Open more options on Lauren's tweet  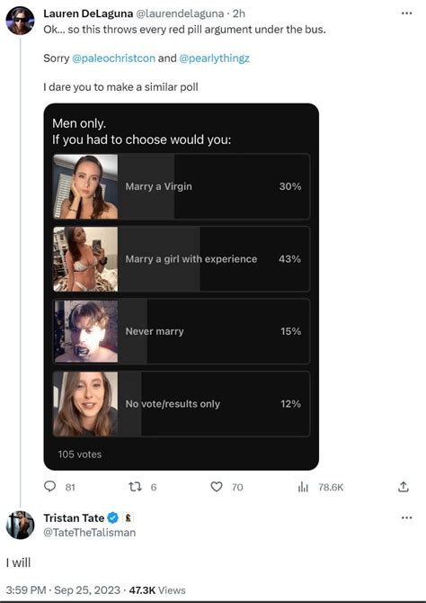(406, 13)
